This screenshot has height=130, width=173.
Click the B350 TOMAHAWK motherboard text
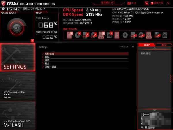pyautogui.click(x=133, y=9)
